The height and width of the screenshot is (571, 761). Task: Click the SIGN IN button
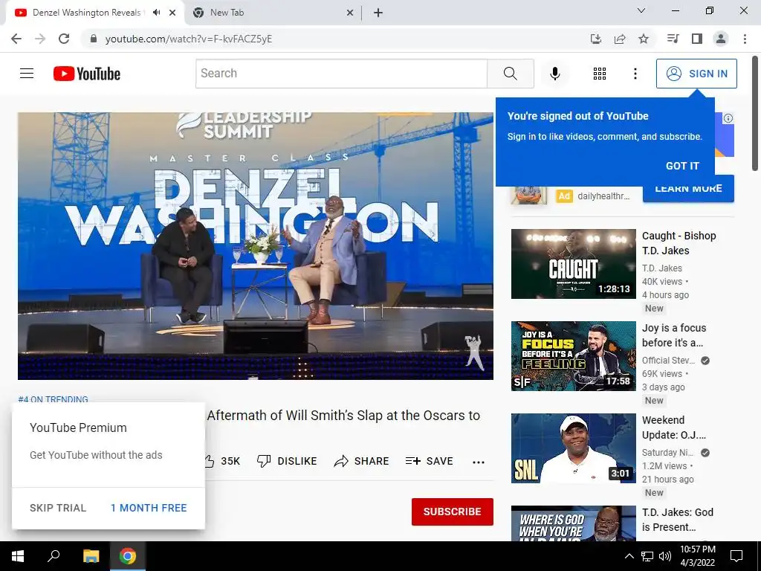(696, 74)
